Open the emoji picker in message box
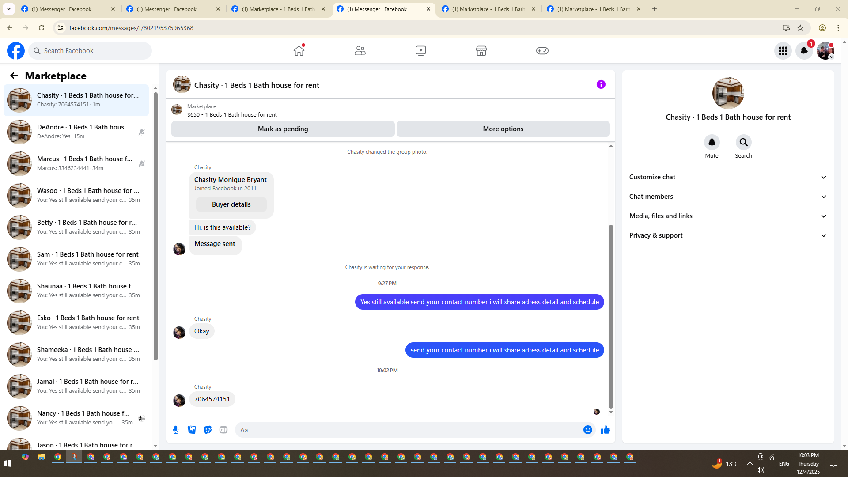The image size is (848, 477). (587, 430)
